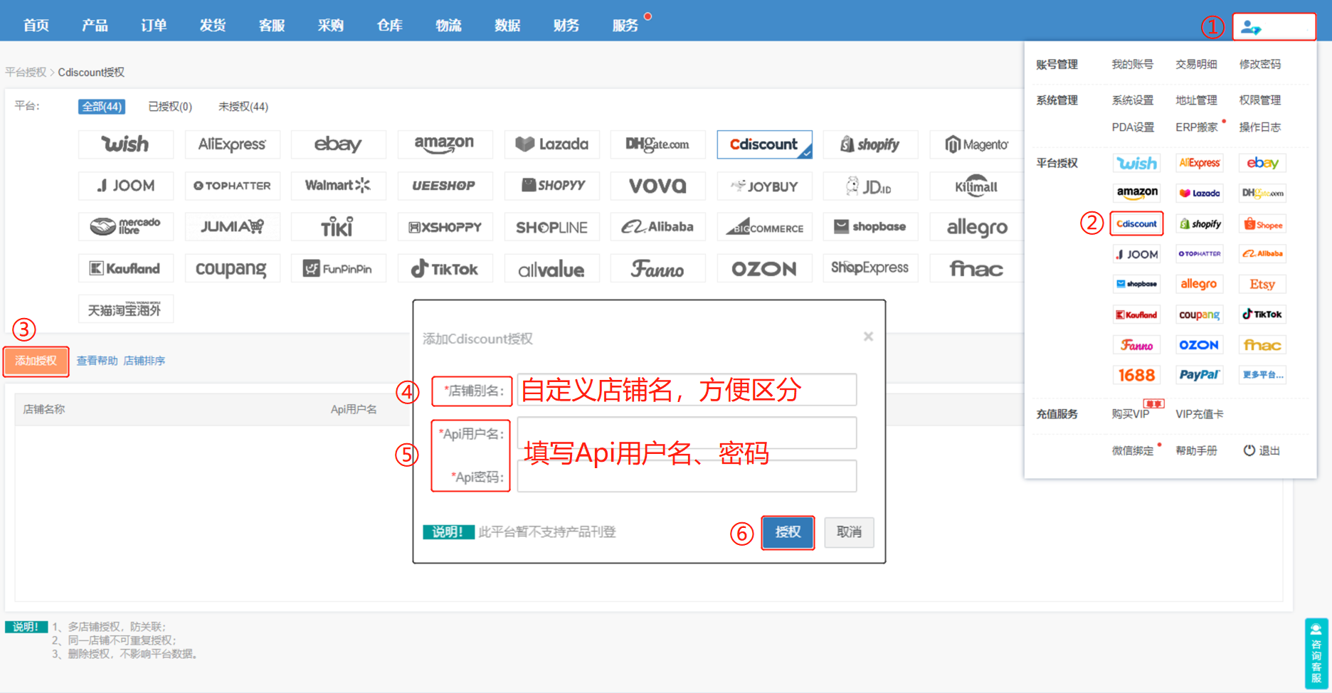Click the Api用户名 input field

(687, 433)
